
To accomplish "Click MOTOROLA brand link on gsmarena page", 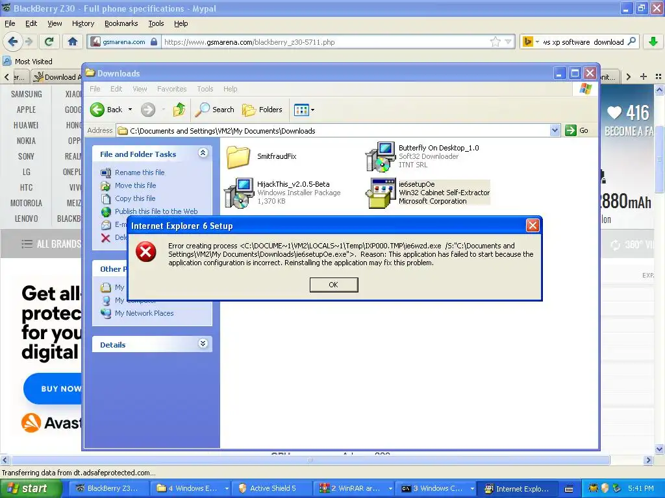I will 26,203.
